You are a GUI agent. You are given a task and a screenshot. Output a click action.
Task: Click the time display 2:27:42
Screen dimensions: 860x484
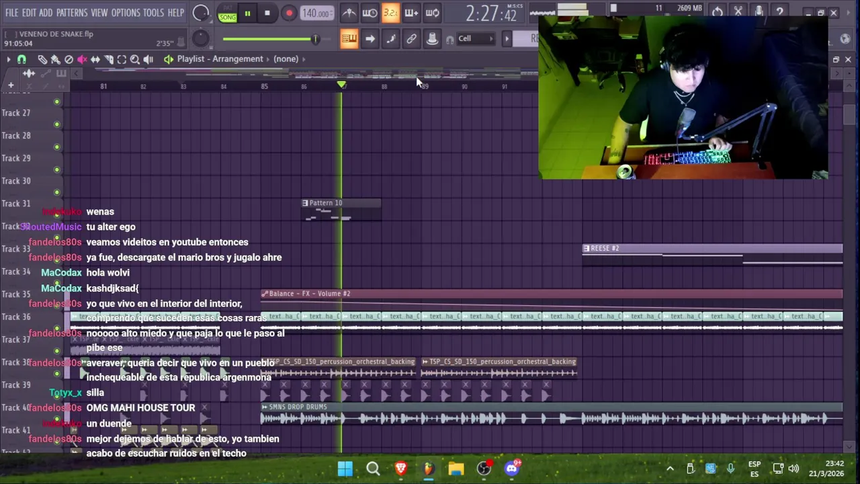tap(491, 13)
